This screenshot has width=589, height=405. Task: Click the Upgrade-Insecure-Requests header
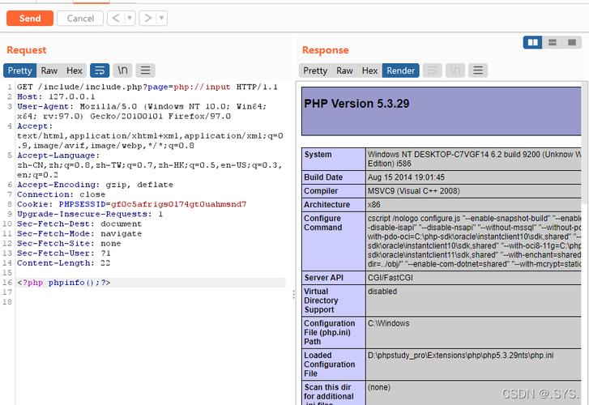(x=90, y=214)
